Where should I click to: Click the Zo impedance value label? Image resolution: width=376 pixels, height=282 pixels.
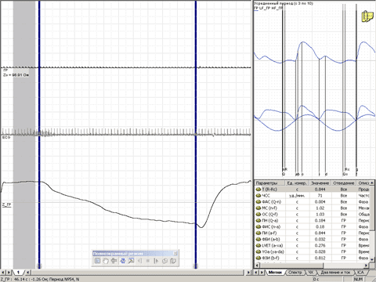pyautogui.click(x=16, y=75)
